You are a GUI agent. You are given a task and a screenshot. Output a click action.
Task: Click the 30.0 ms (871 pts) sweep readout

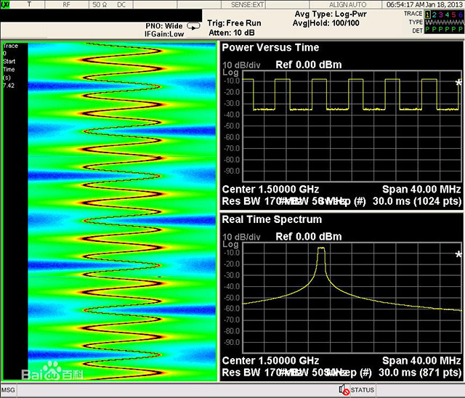pyautogui.click(x=420, y=373)
